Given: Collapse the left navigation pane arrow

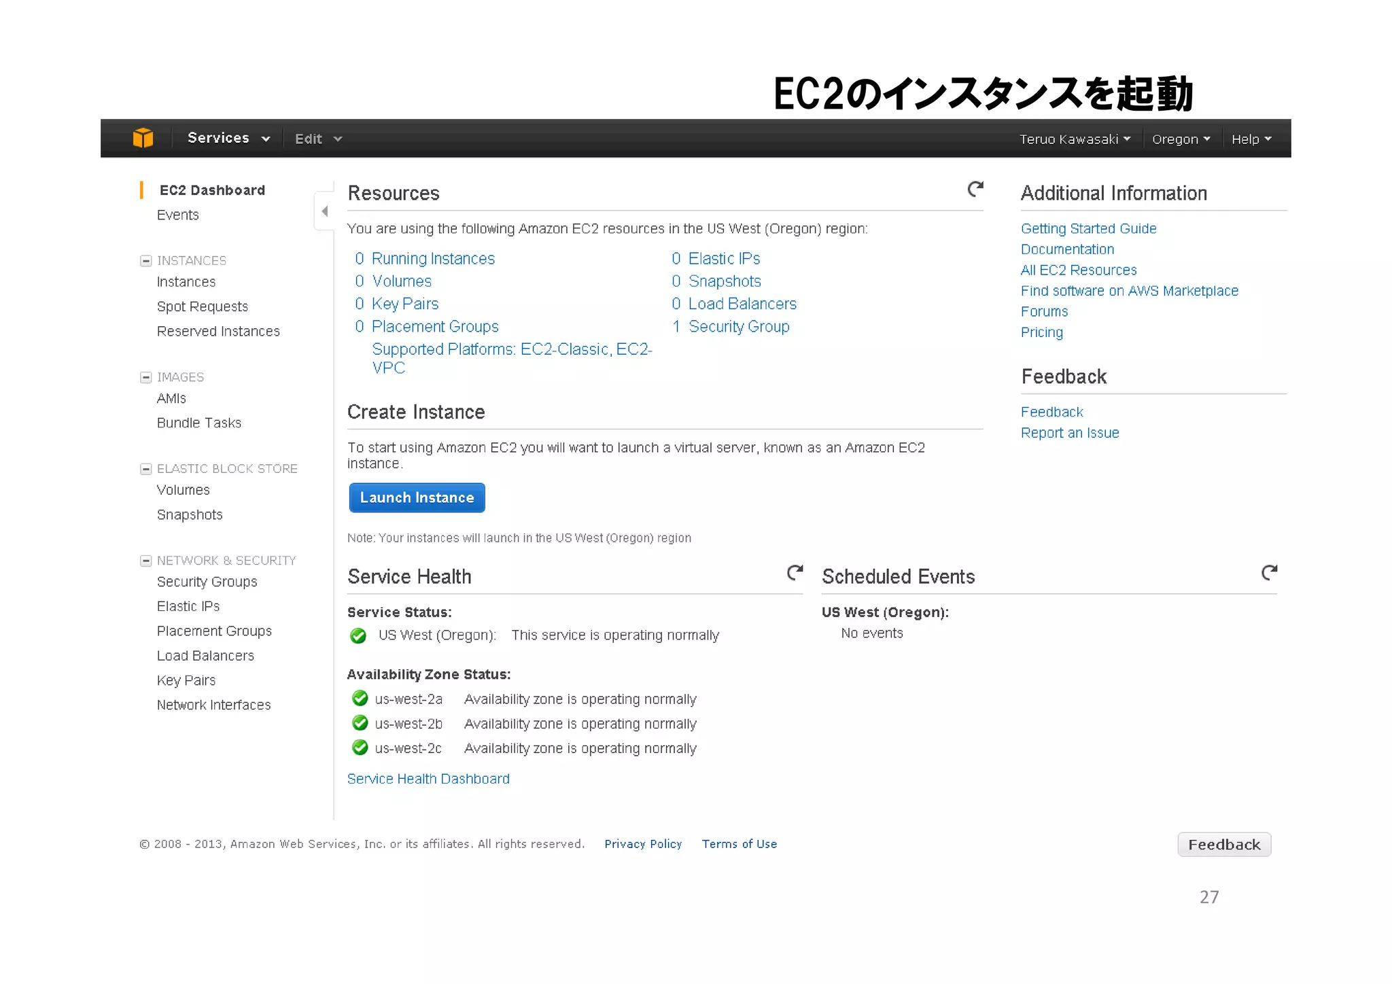Looking at the screenshot, I should click(x=324, y=211).
